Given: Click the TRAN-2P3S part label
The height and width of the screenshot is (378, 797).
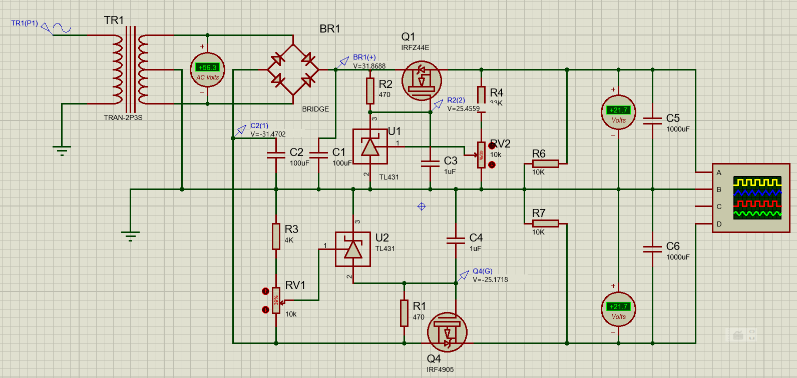Looking at the screenshot, I should 123,117.
